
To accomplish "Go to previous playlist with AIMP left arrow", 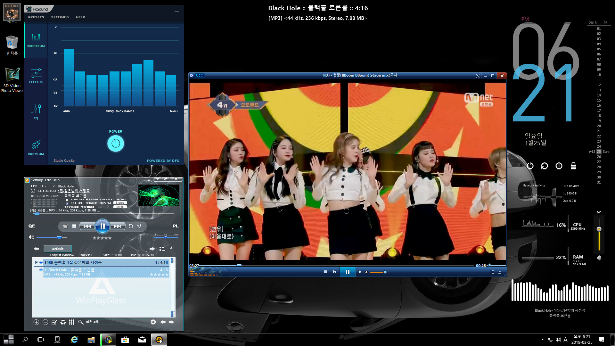I will [37, 249].
